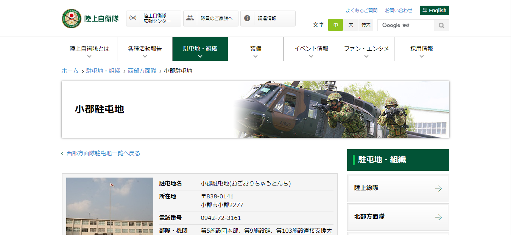Go to 西部方面隊 in the breadcrumb

click(x=142, y=71)
